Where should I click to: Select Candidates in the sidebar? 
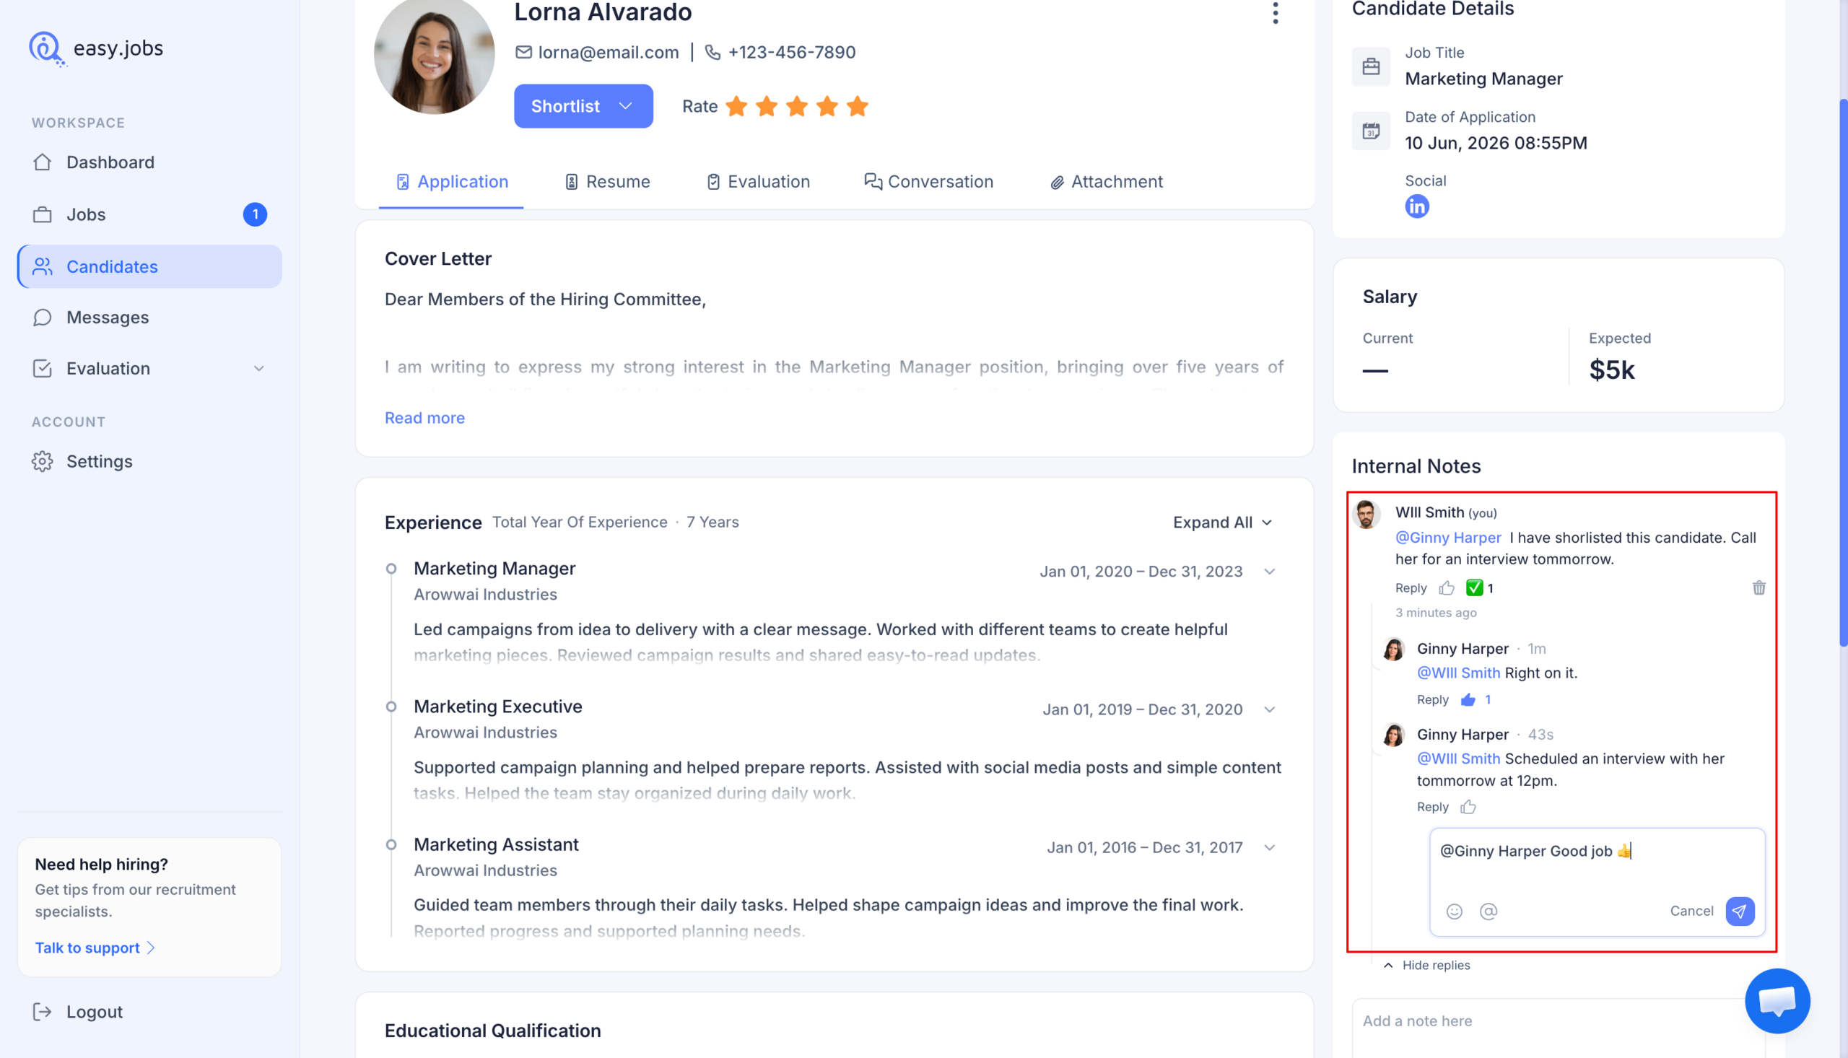pos(149,267)
